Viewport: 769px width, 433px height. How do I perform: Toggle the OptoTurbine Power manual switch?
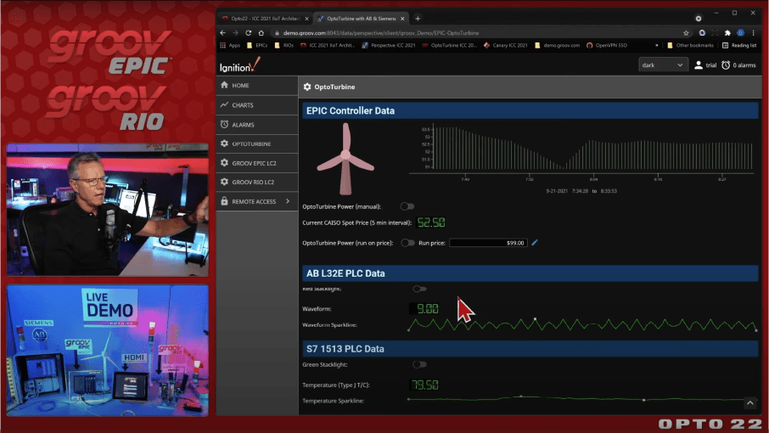pyautogui.click(x=407, y=206)
